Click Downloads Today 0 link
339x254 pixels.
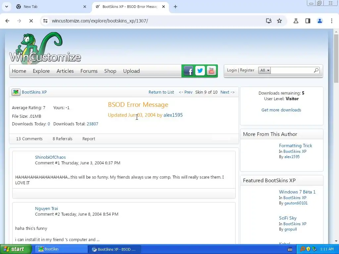[49, 124]
